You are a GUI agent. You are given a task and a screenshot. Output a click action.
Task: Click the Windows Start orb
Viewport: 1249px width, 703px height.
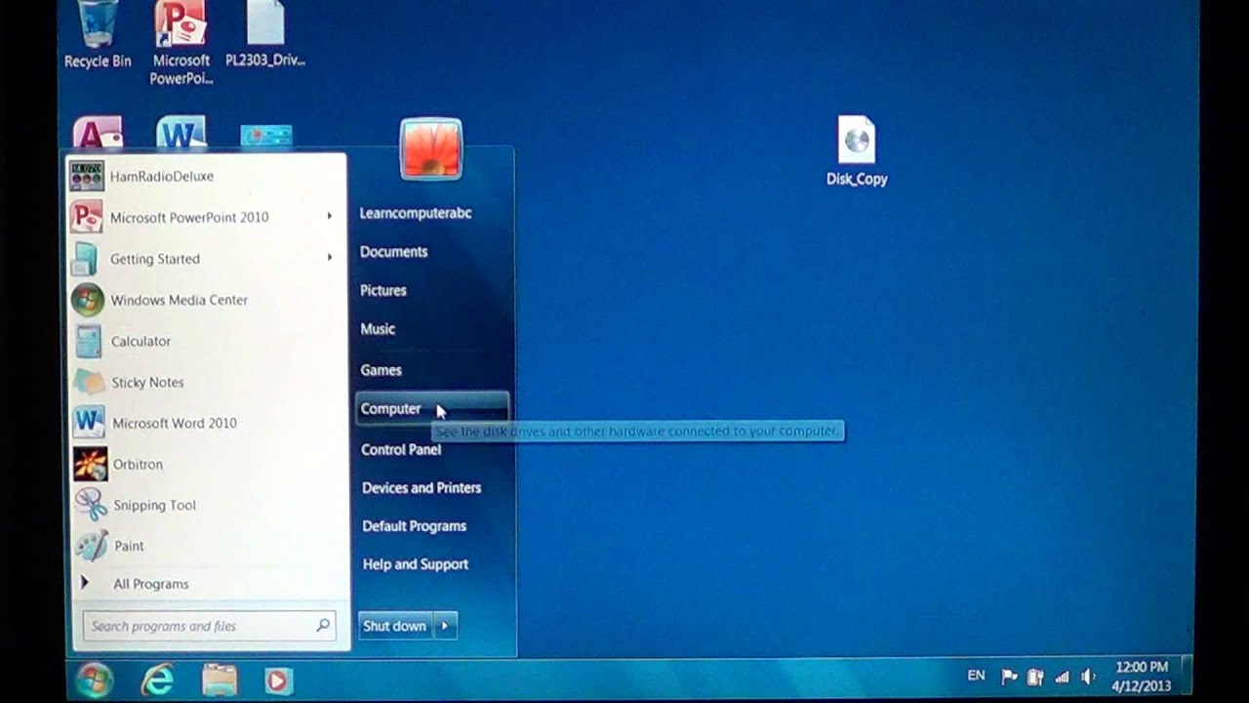(95, 680)
